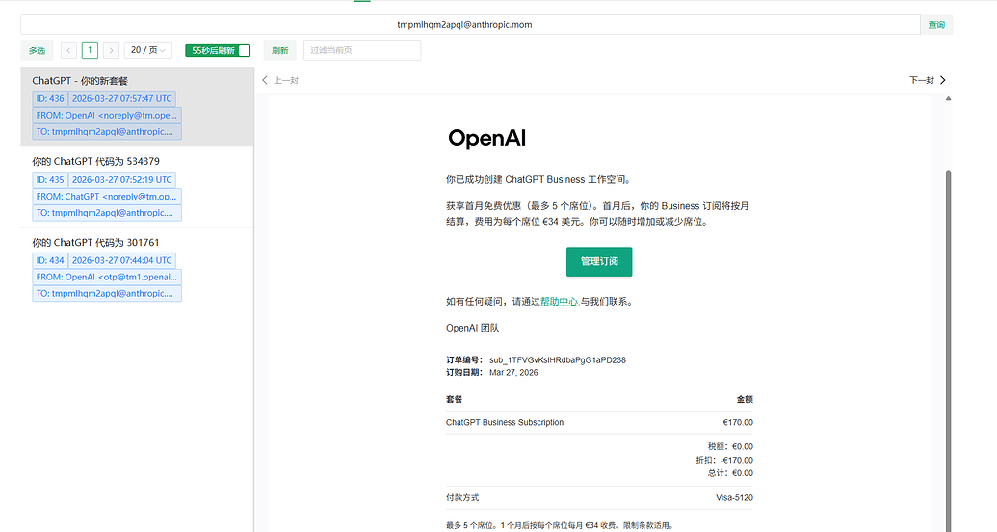Screen dimensions: 997x532
Task: Toggle the 55秒后刷新 auto-refresh switch
Action: click(218, 50)
